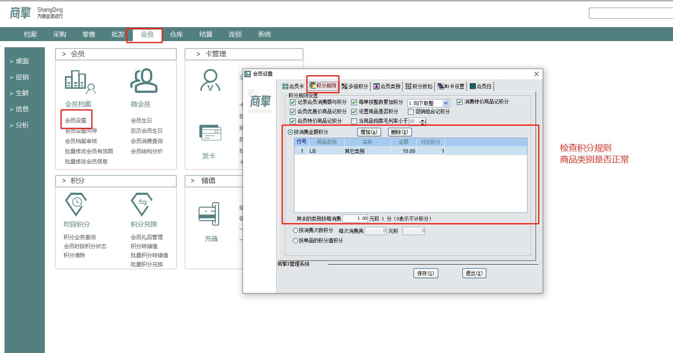Switch to the 积分折扣 tab
This screenshot has height=353, width=673.
tap(419, 86)
